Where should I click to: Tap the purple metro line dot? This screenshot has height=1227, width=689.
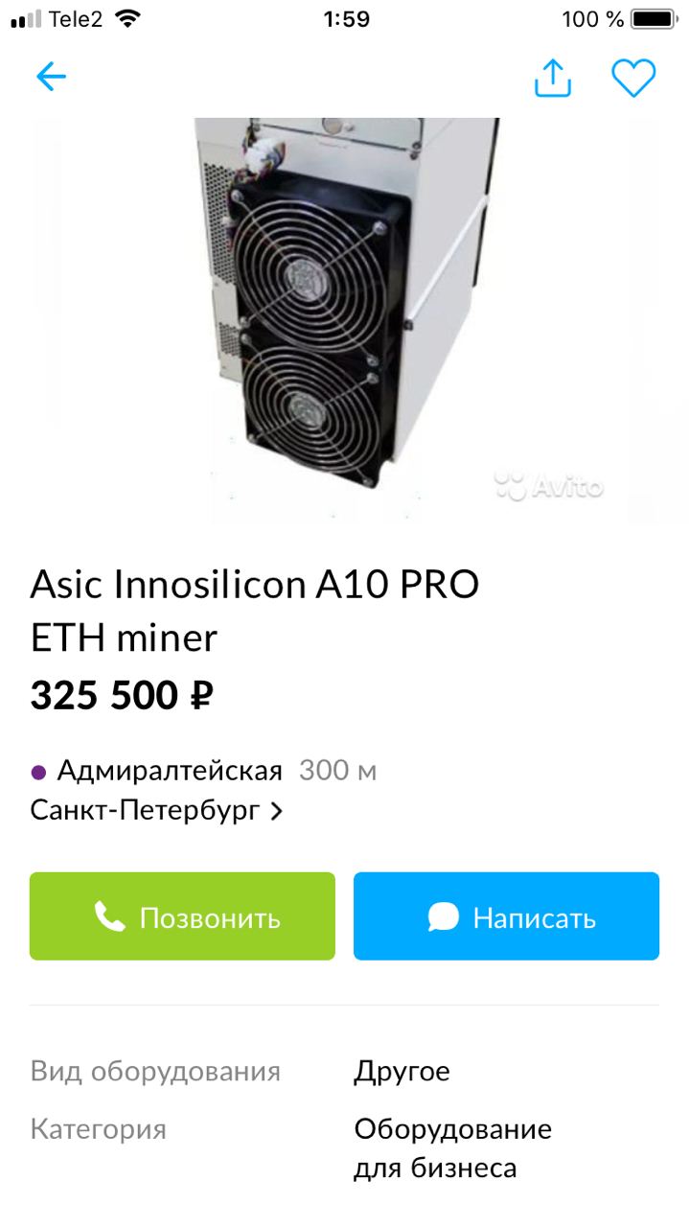point(39,772)
